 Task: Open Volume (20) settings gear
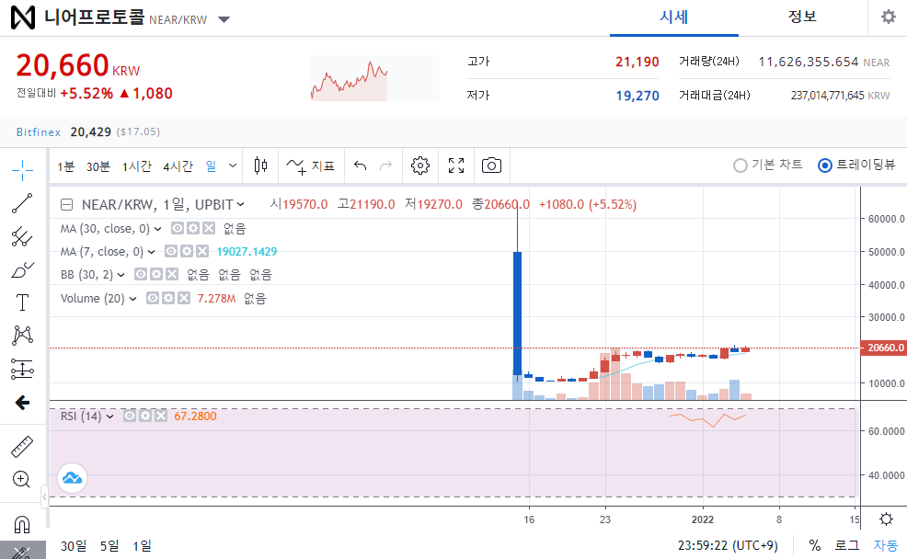pos(168,298)
